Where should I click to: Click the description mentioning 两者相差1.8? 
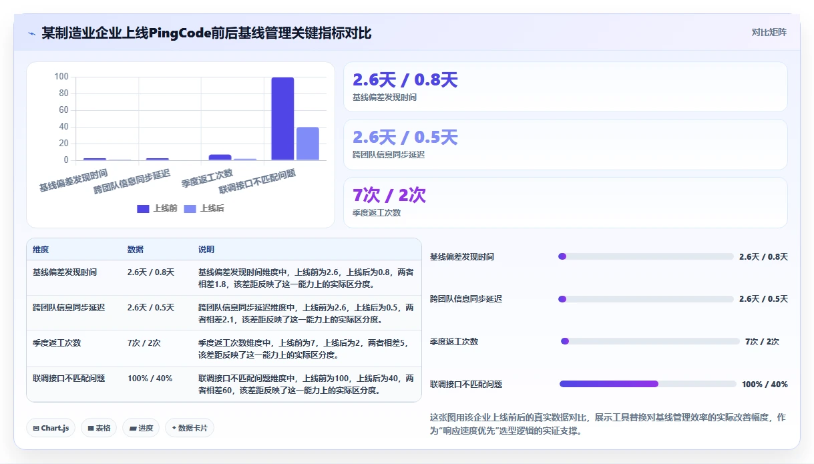point(306,278)
